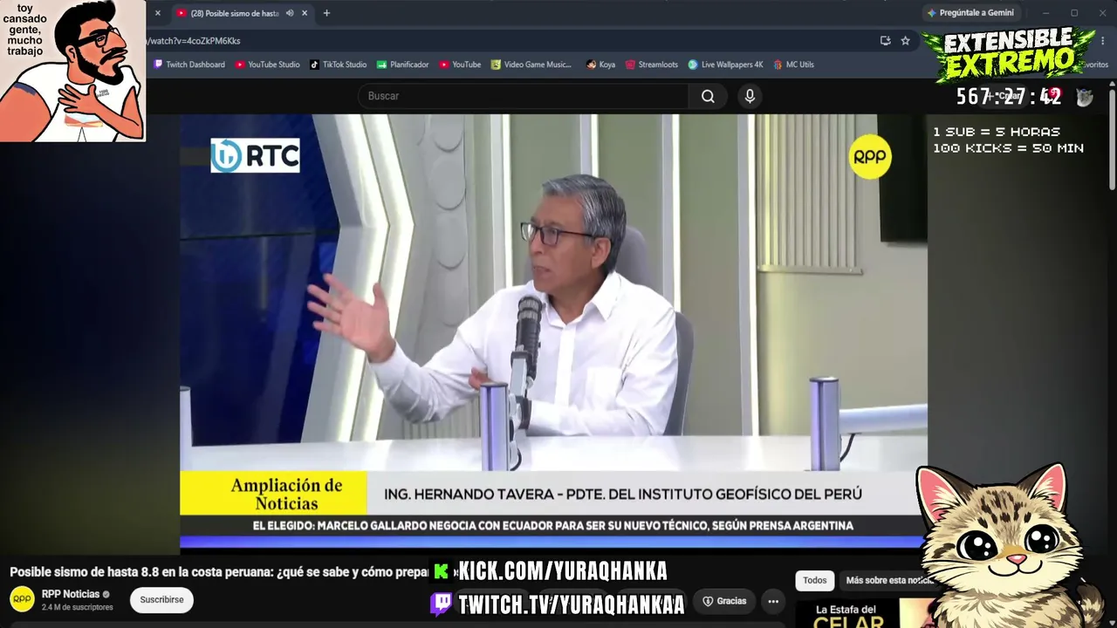Click the install/cast icon in the address bar
1117x628 pixels.
tap(885, 40)
